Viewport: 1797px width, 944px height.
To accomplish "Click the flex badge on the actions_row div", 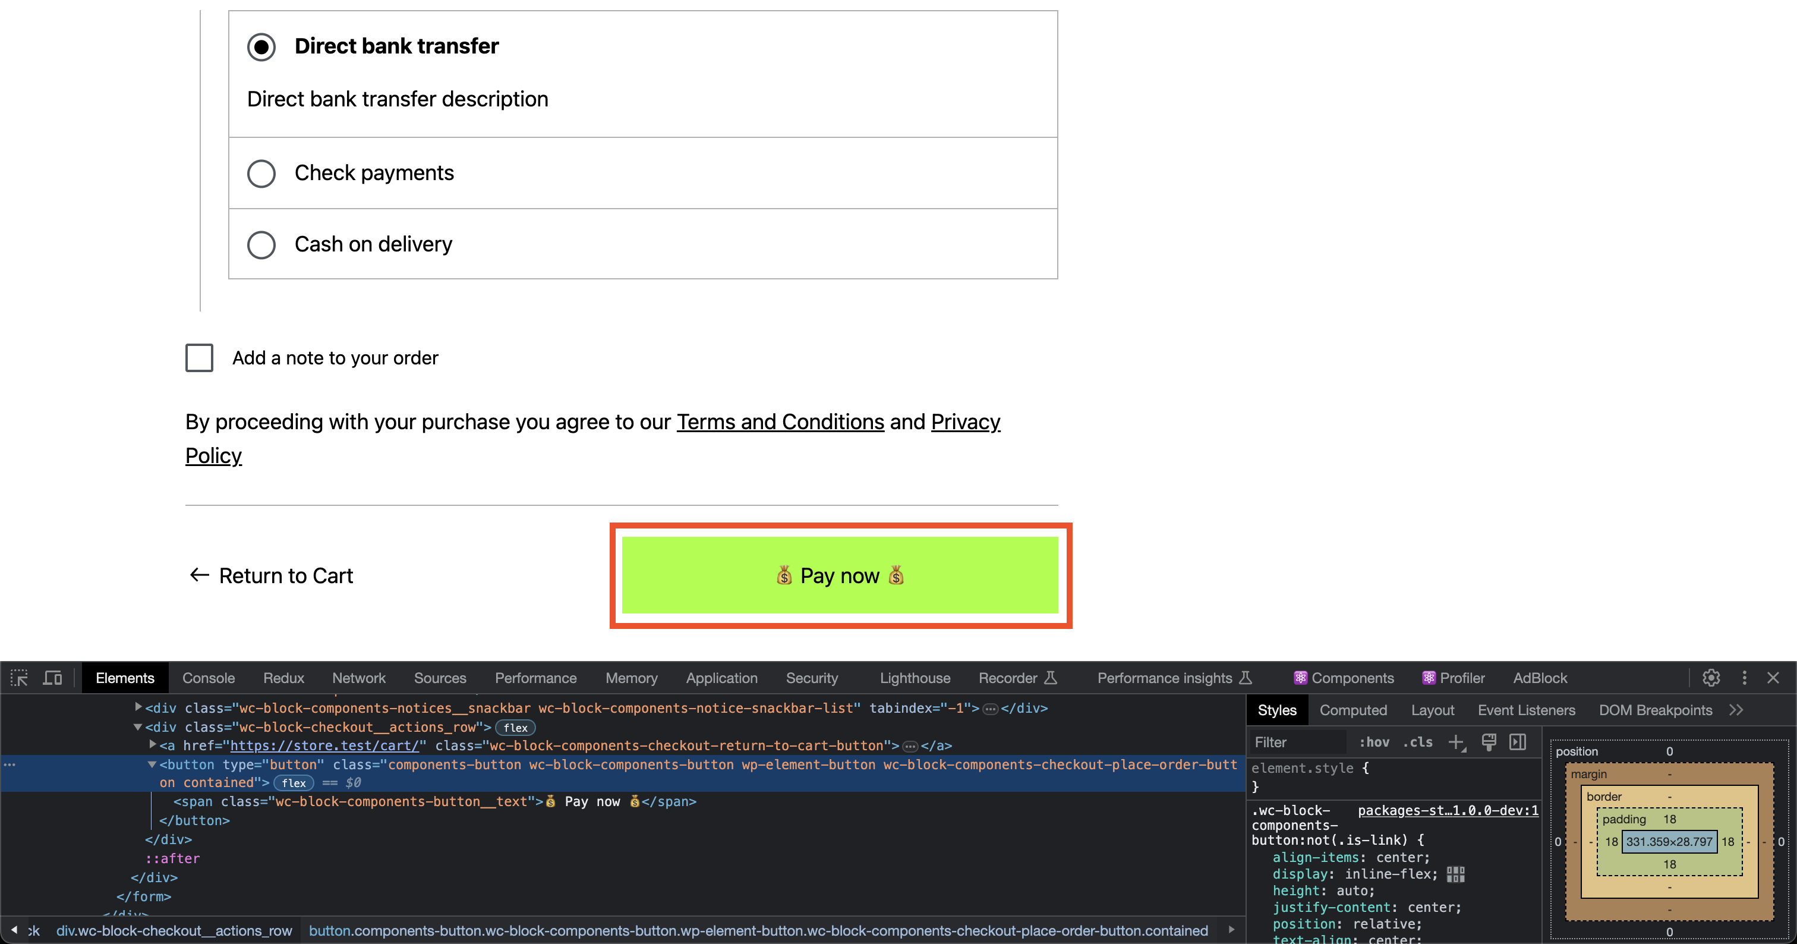I will pyautogui.click(x=516, y=728).
